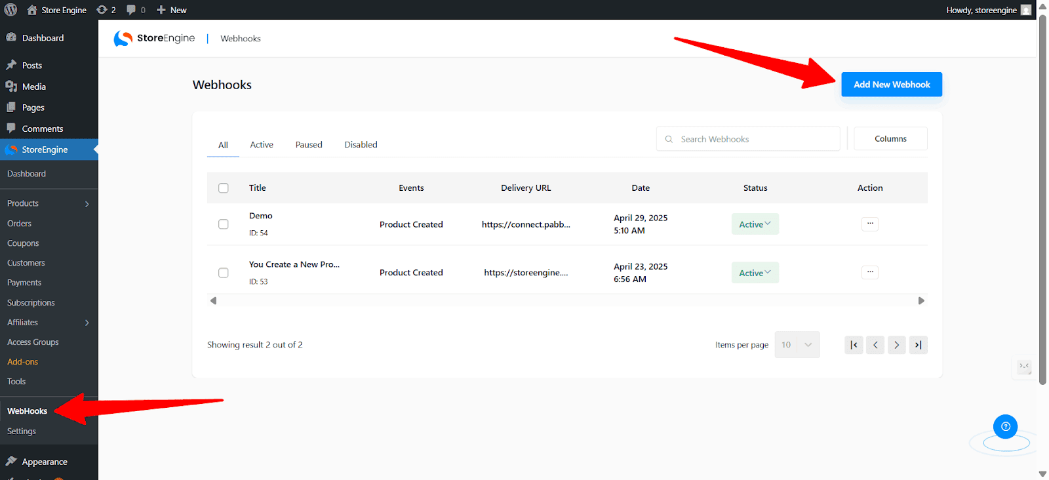Click the Add New Webhook button
The width and height of the screenshot is (1049, 480).
pyautogui.click(x=892, y=85)
